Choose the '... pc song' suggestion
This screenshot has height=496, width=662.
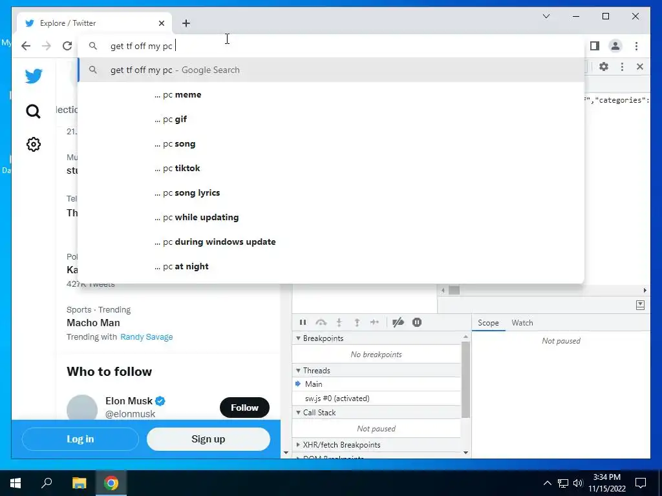331,144
